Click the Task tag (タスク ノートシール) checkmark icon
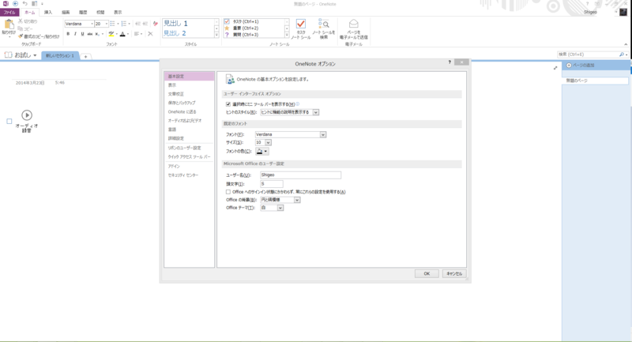632x342 pixels. [301, 24]
